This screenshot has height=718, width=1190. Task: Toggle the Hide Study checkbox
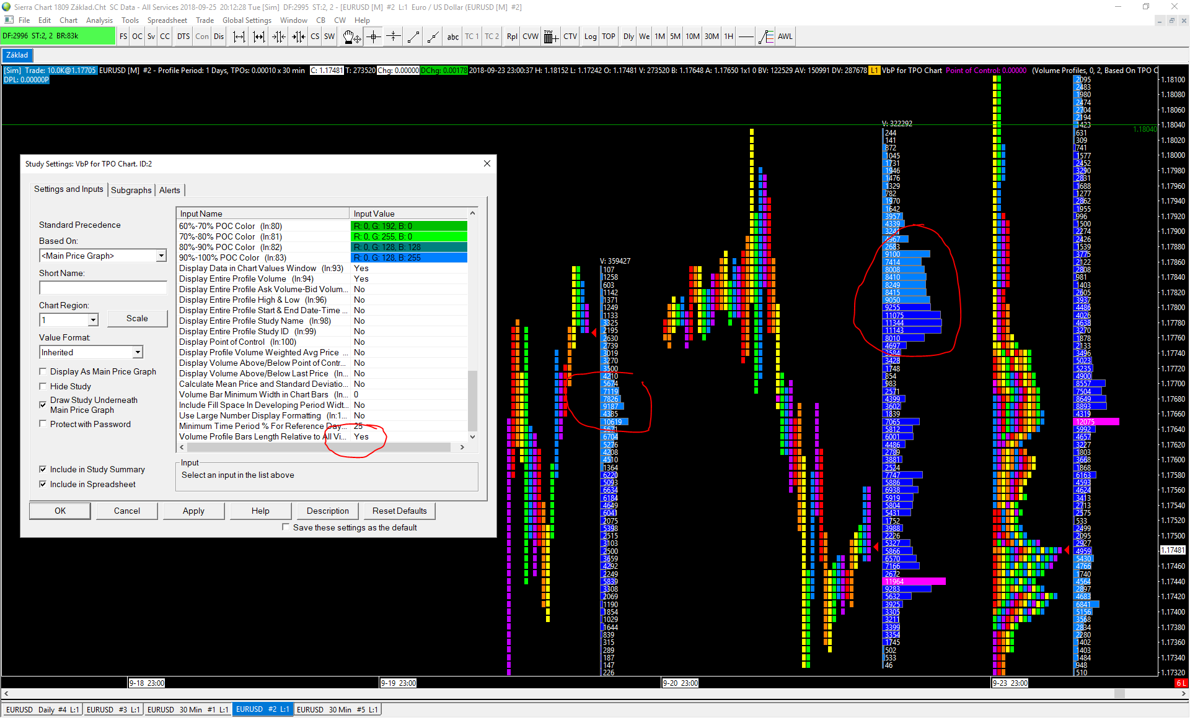tap(43, 386)
